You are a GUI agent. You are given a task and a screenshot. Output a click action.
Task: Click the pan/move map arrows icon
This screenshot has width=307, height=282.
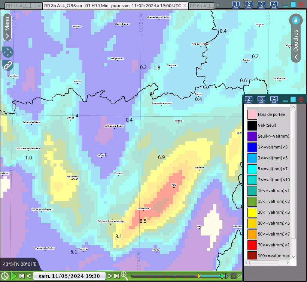(x=8, y=52)
